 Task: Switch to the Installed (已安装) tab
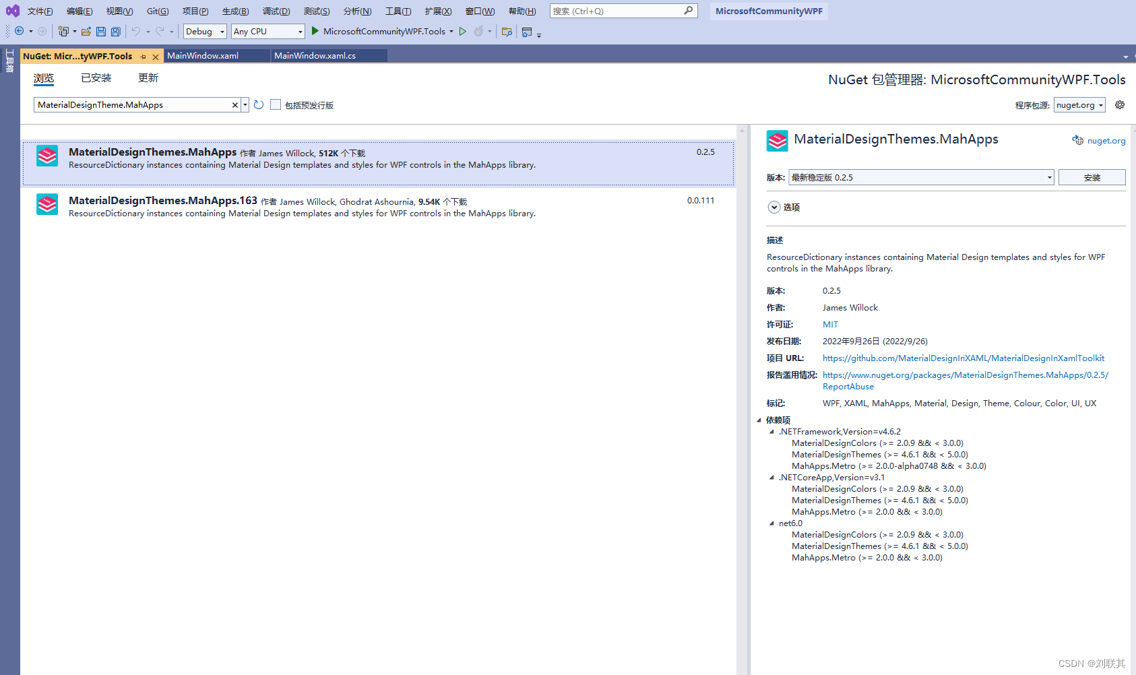96,78
